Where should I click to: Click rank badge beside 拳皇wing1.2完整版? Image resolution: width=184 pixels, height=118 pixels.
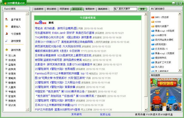pyautogui.click(x=153, y=53)
